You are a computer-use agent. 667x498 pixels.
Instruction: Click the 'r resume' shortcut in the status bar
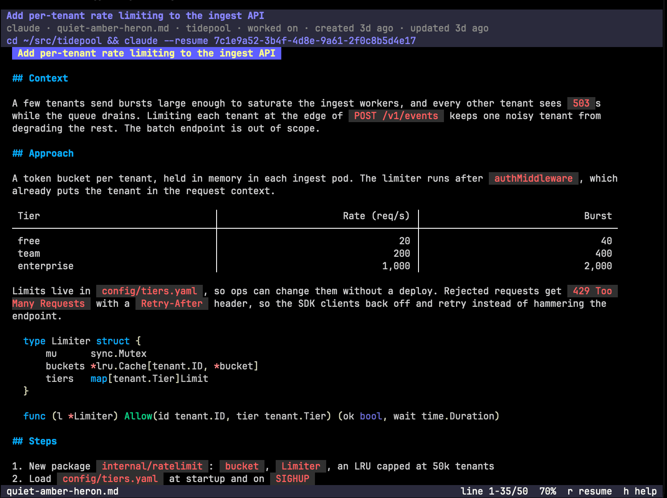click(589, 491)
